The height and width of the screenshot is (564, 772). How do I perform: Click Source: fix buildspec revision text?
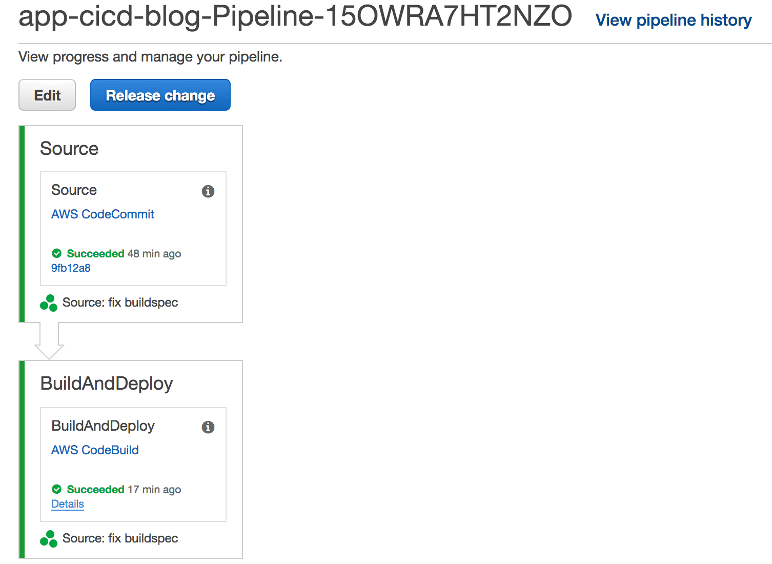click(119, 303)
